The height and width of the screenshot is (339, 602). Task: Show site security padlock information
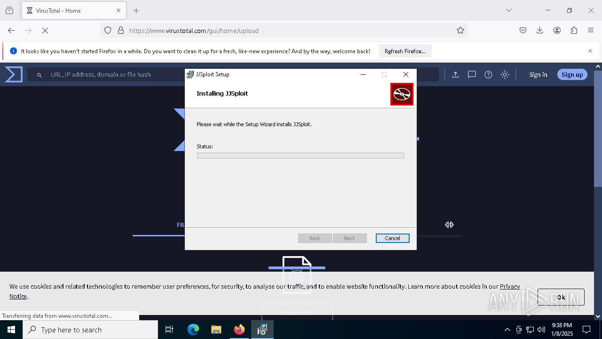121,31
